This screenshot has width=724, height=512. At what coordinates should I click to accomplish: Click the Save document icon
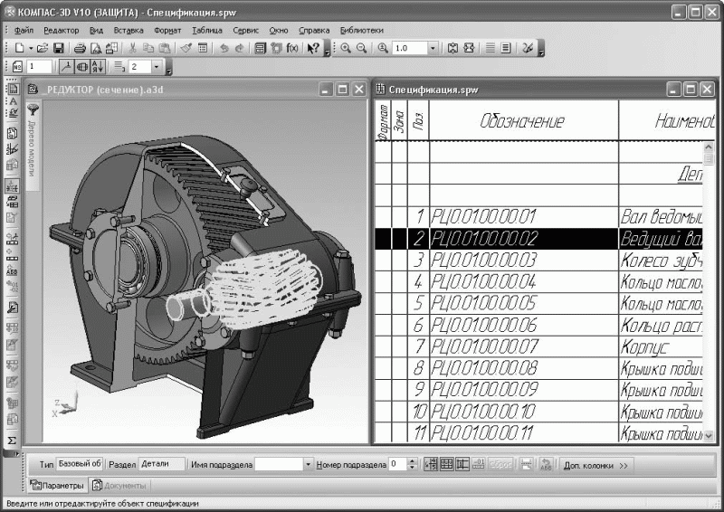(x=59, y=48)
